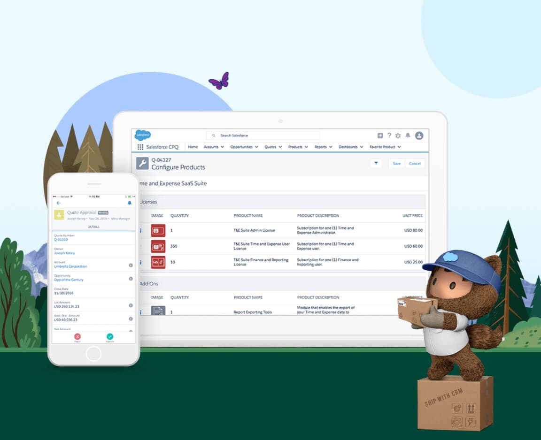
Task: Expand the Accounts menu chevron
Action: pyautogui.click(x=222, y=147)
